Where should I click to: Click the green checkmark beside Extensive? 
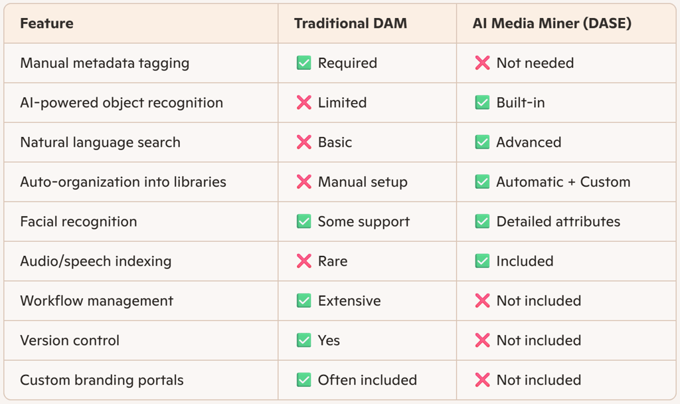pyautogui.click(x=303, y=301)
